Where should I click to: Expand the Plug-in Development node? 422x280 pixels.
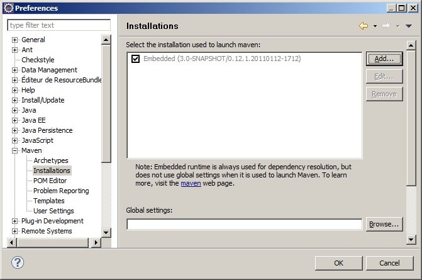click(x=15, y=221)
